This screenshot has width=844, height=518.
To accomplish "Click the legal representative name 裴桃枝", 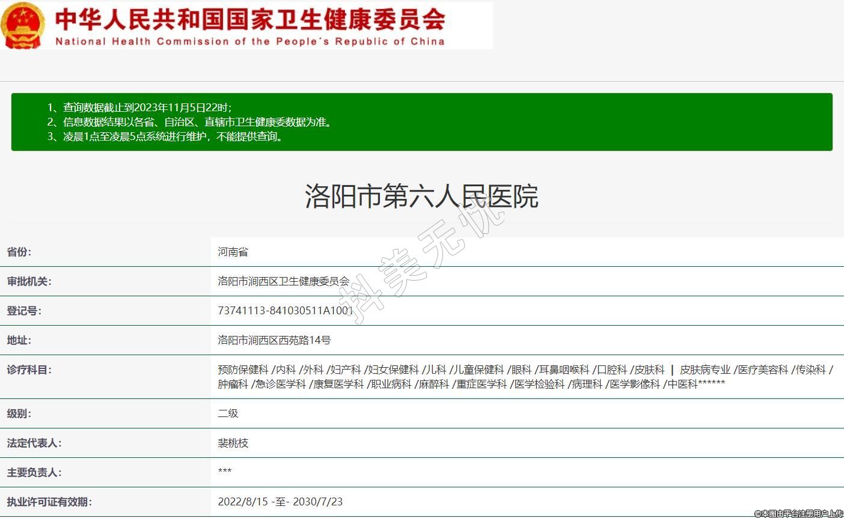I will click(233, 443).
